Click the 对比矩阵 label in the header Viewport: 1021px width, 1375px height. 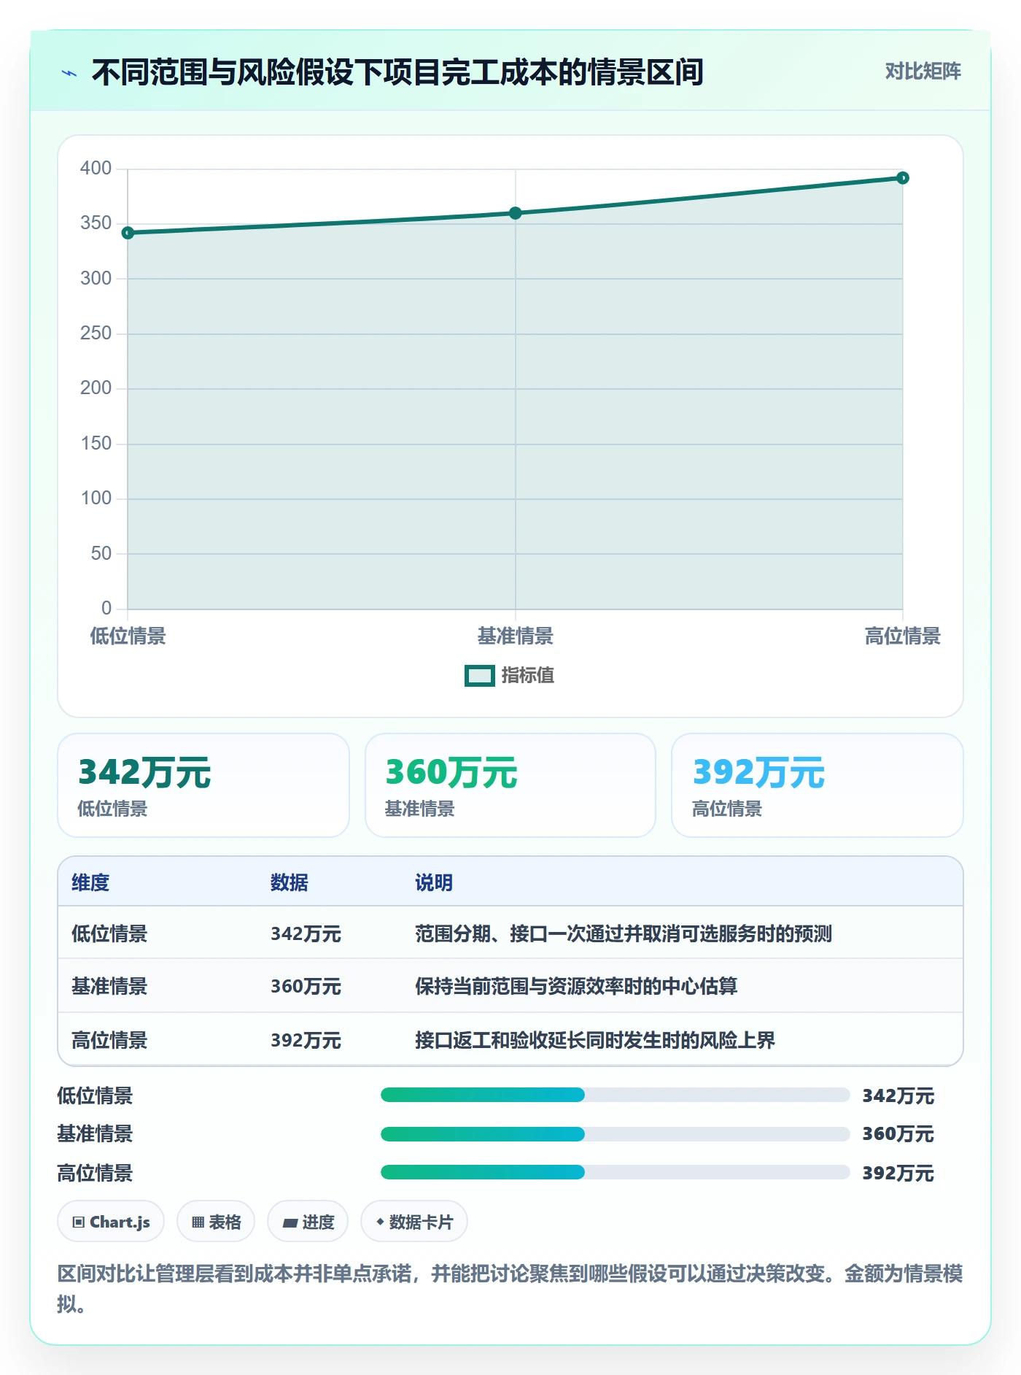coord(923,72)
